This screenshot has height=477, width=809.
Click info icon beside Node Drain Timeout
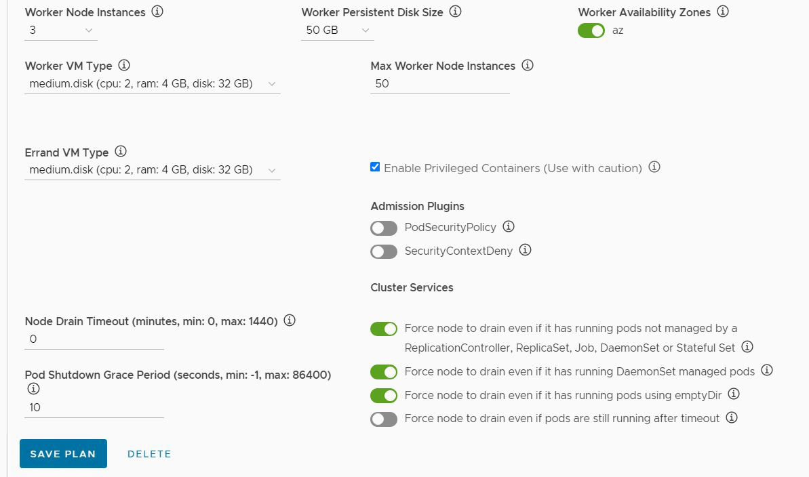pos(290,320)
